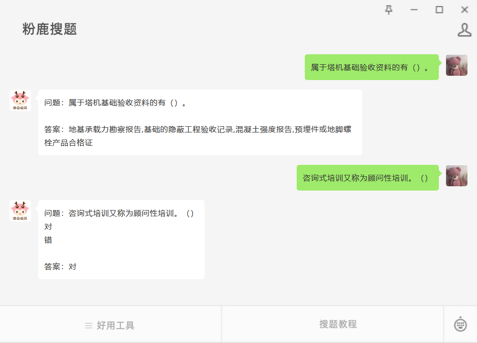Click the hamburger icon beside 好用工具
This screenshot has height=343, width=477.
(x=89, y=326)
